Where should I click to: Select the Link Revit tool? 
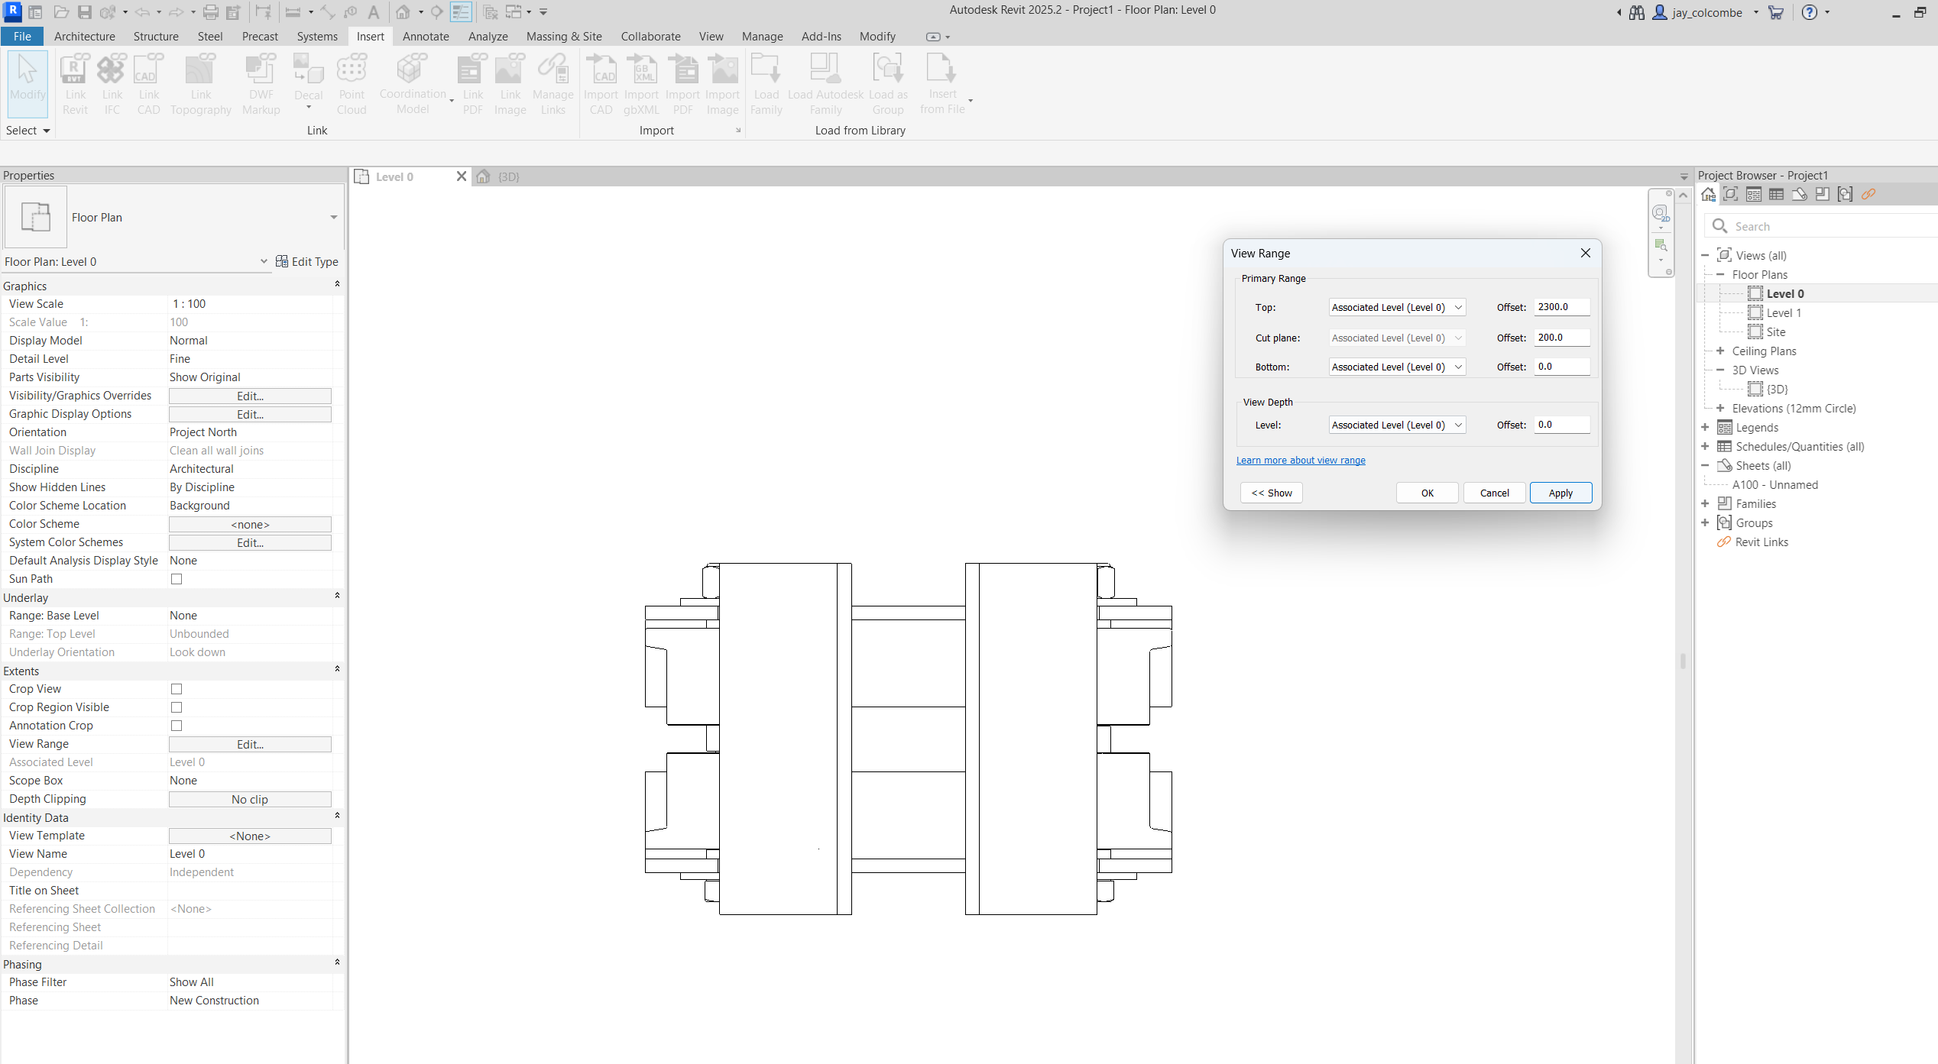74,84
